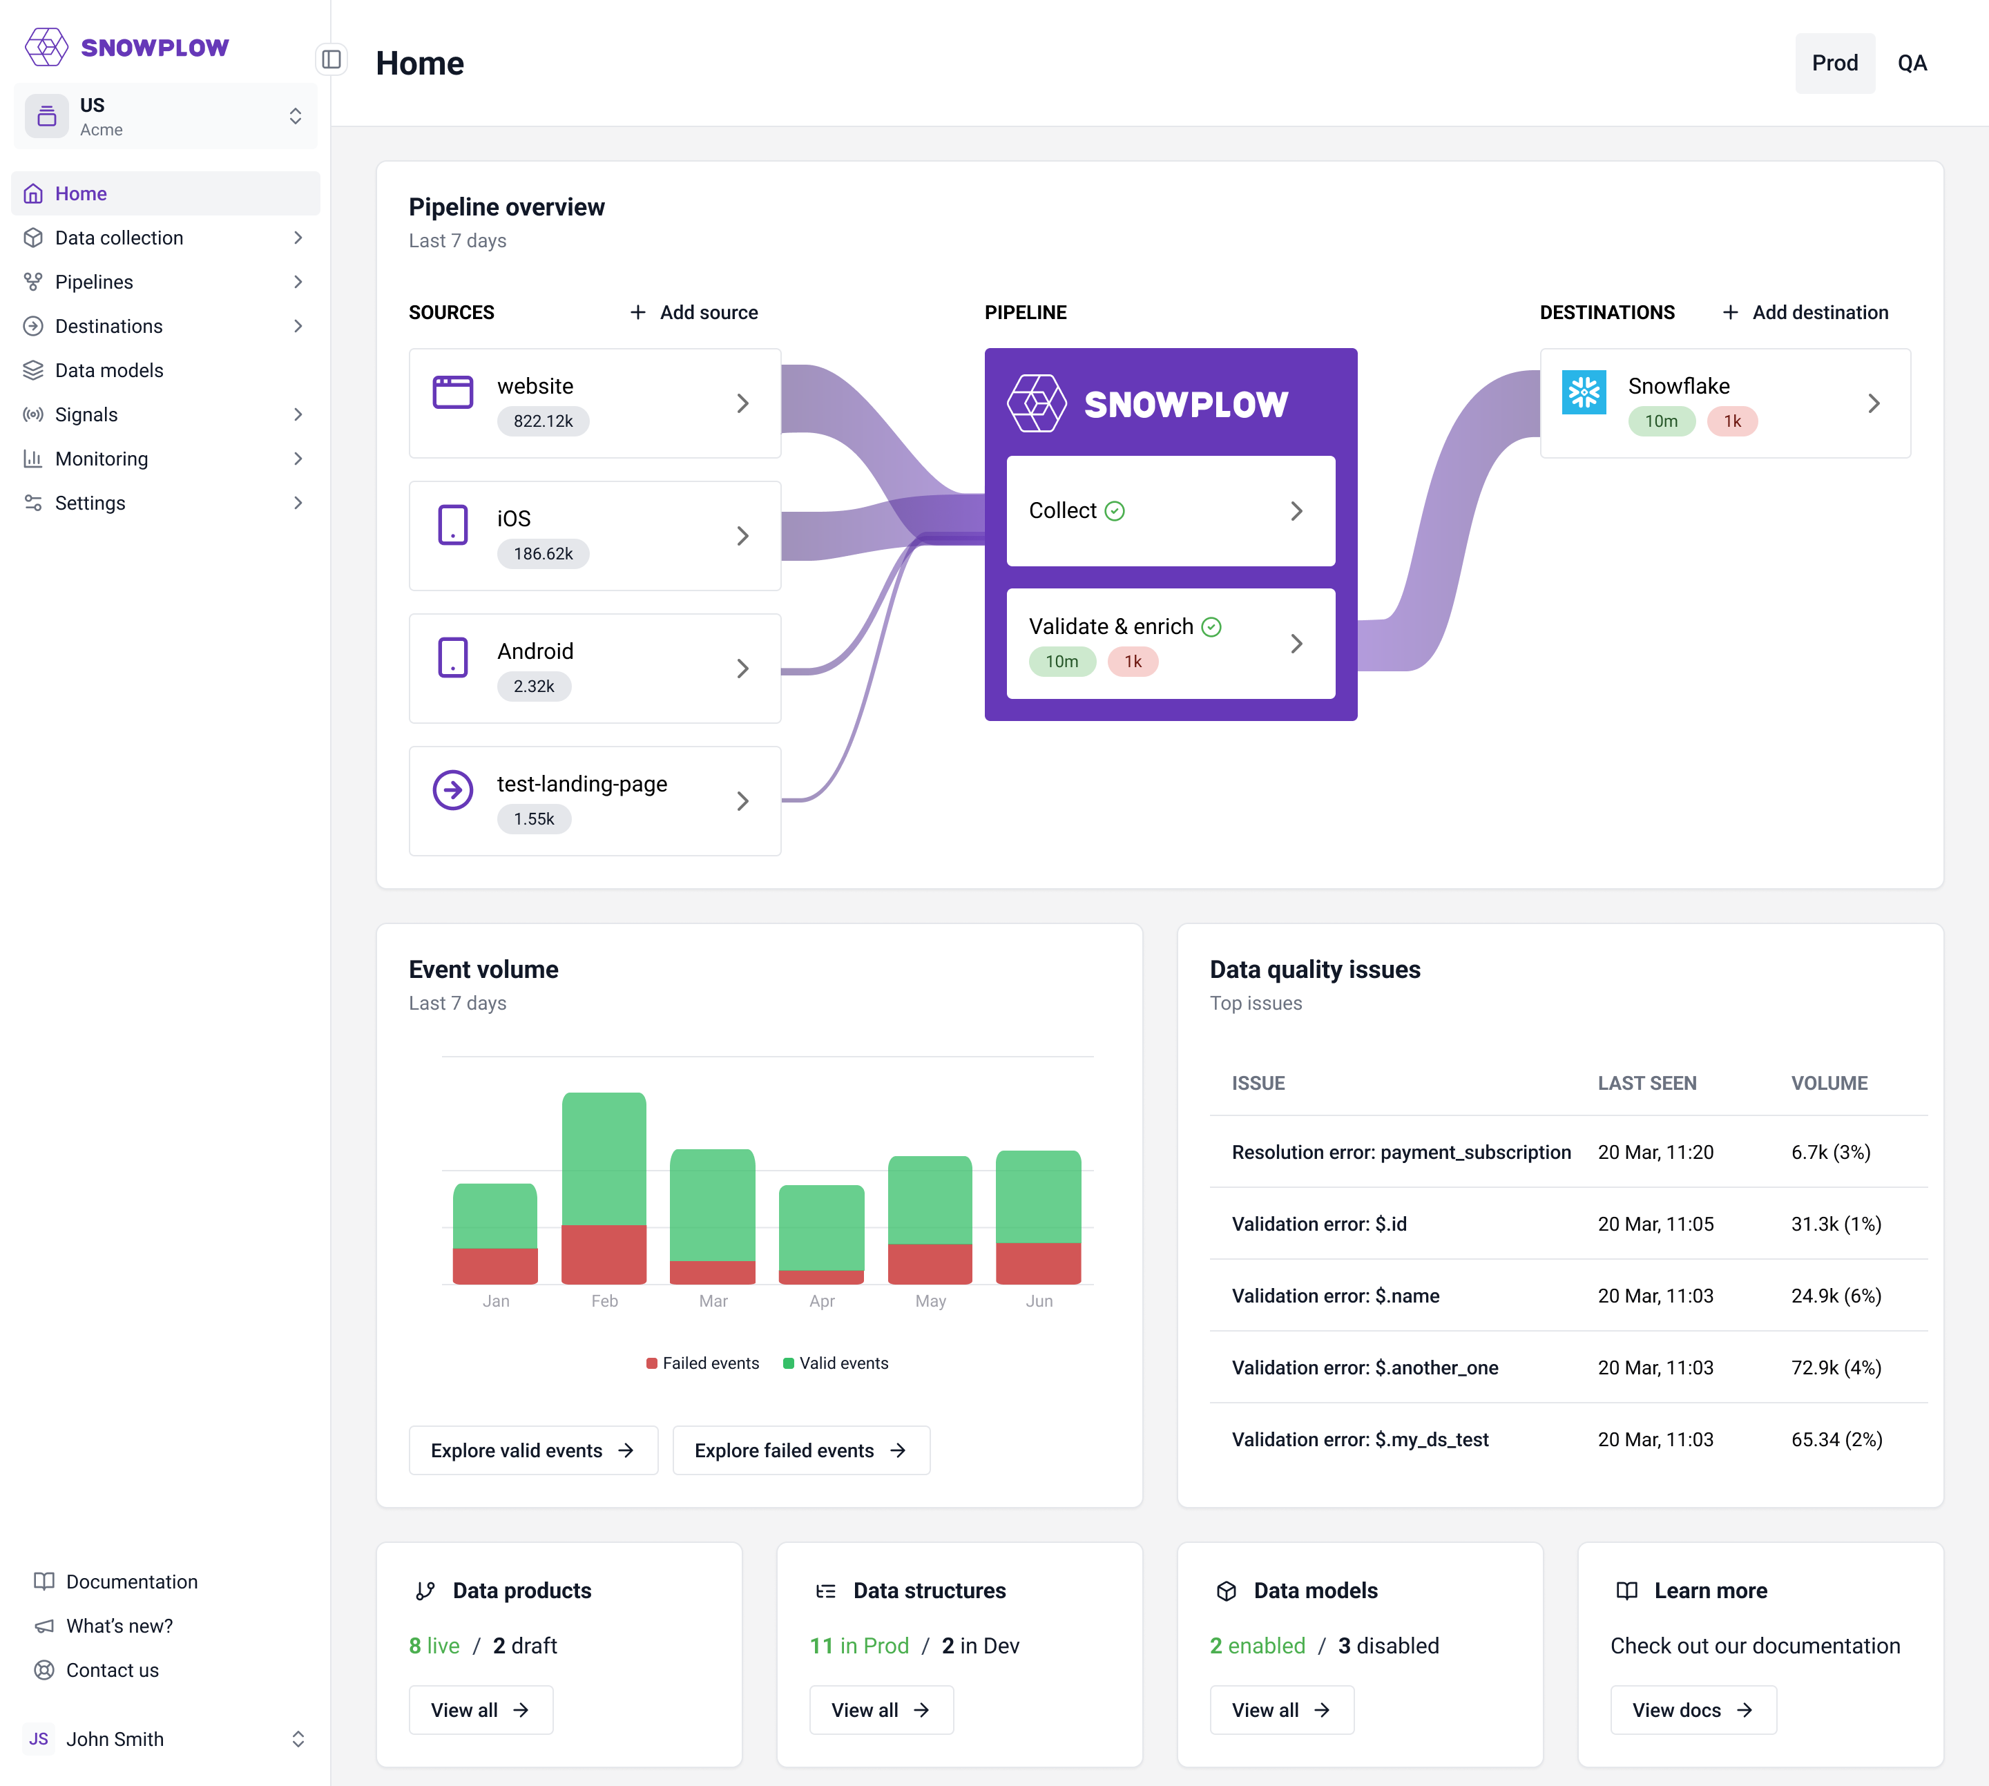Click the Learn more book icon
The image size is (1989, 1786).
(x=1627, y=1591)
